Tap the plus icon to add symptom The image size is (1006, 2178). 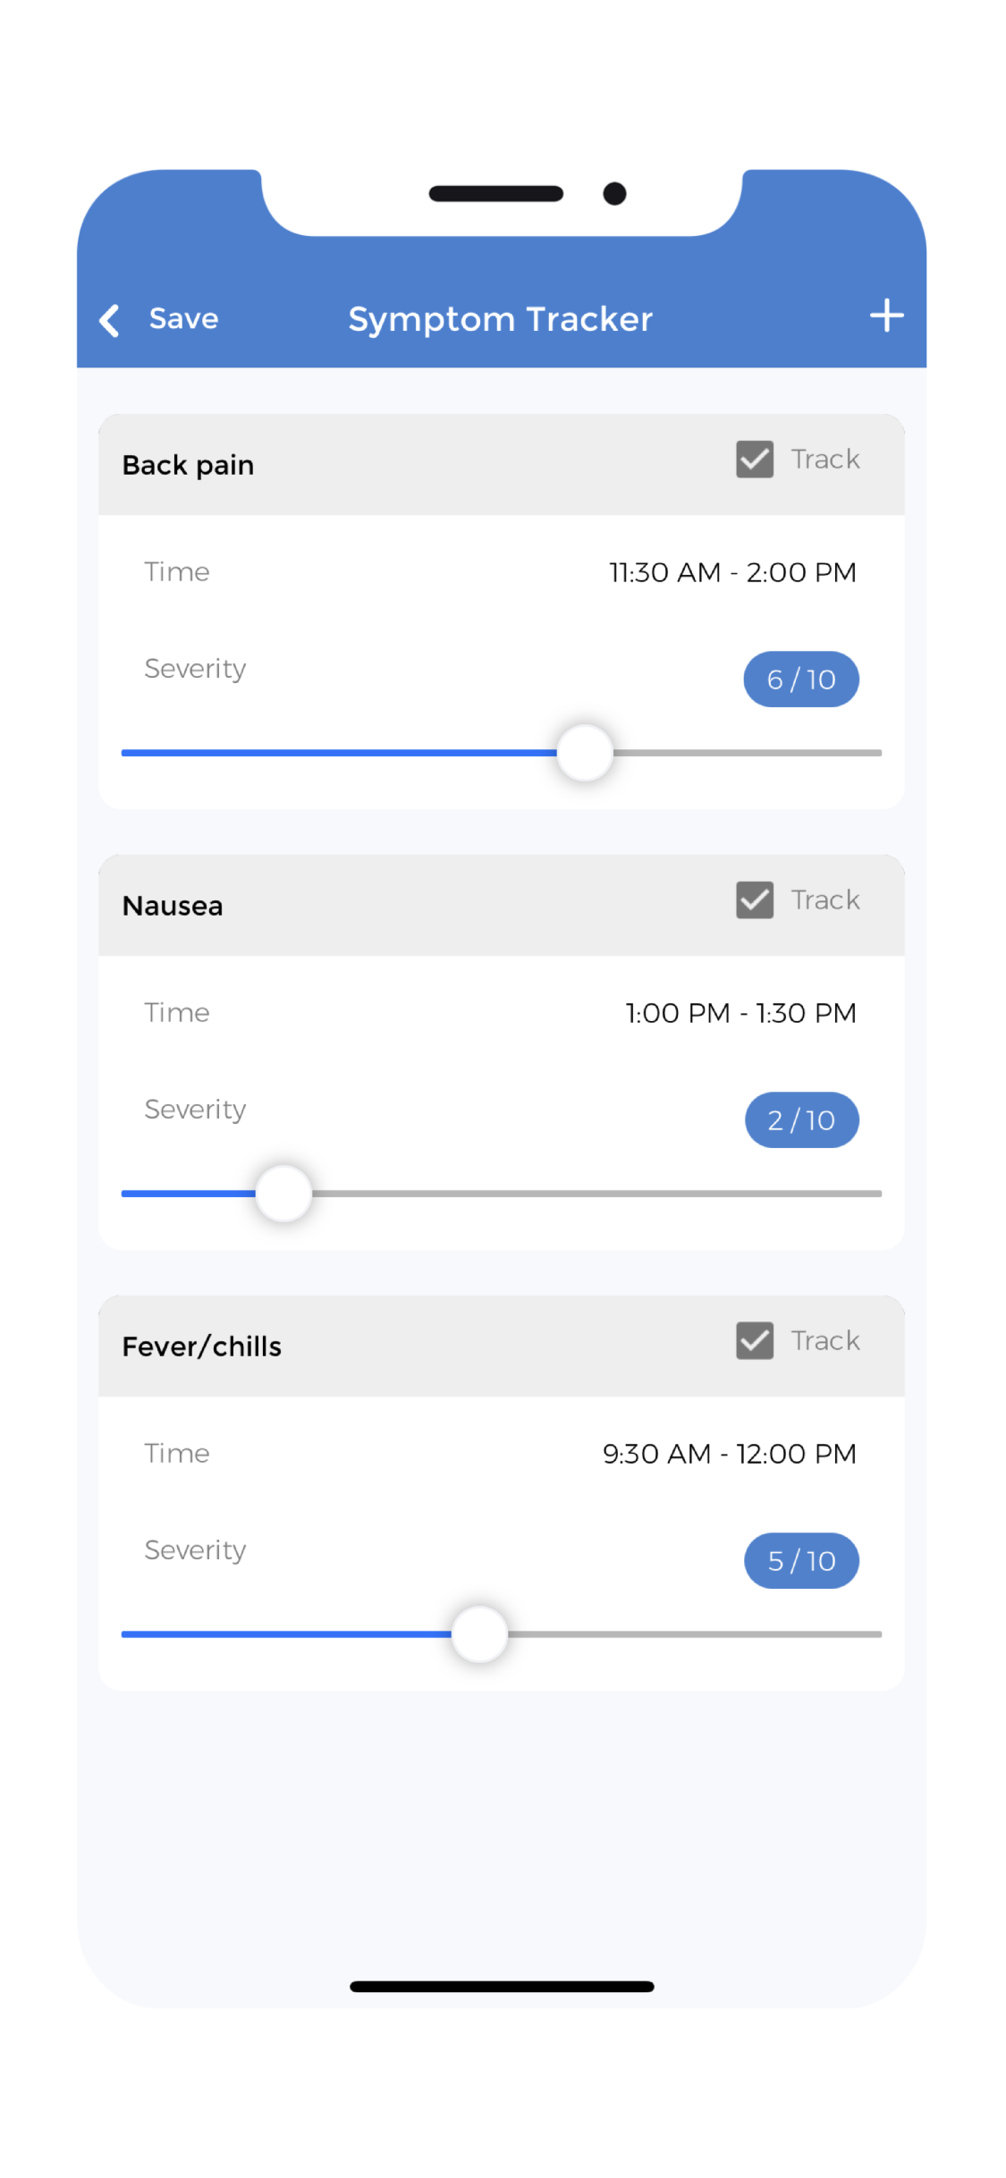885,317
